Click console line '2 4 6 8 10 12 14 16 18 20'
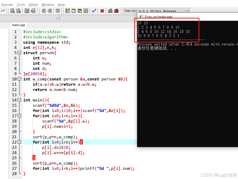The height and width of the screenshot is (179, 238). tap(164, 32)
